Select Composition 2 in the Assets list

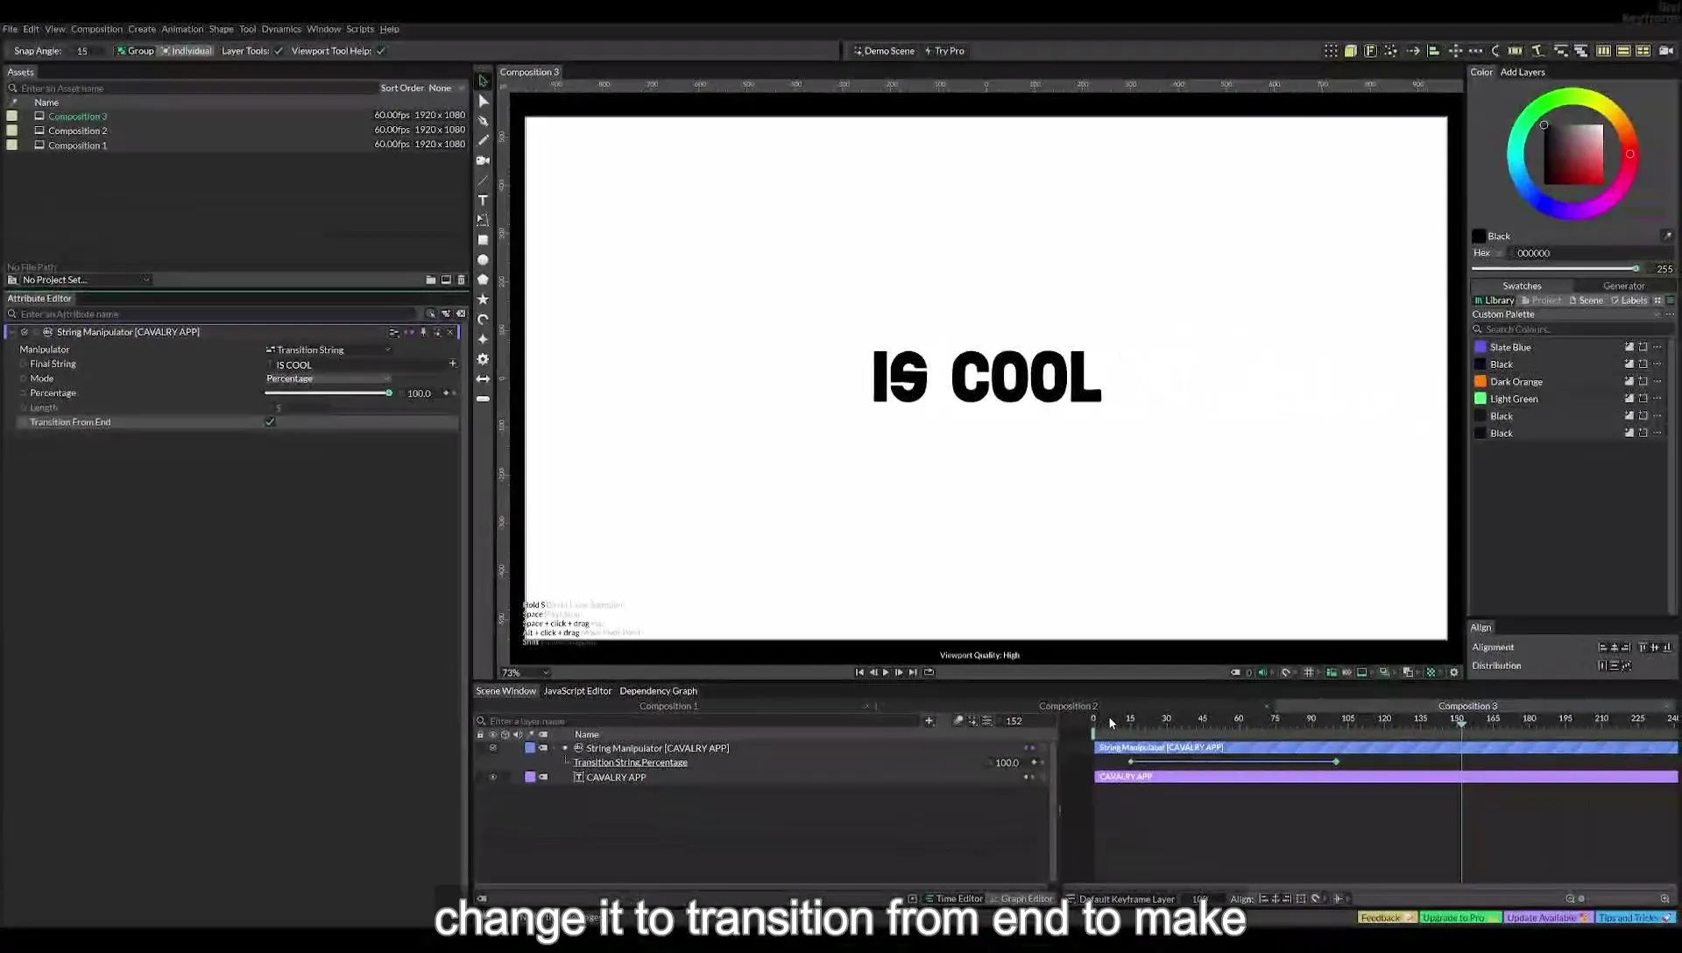tap(77, 131)
